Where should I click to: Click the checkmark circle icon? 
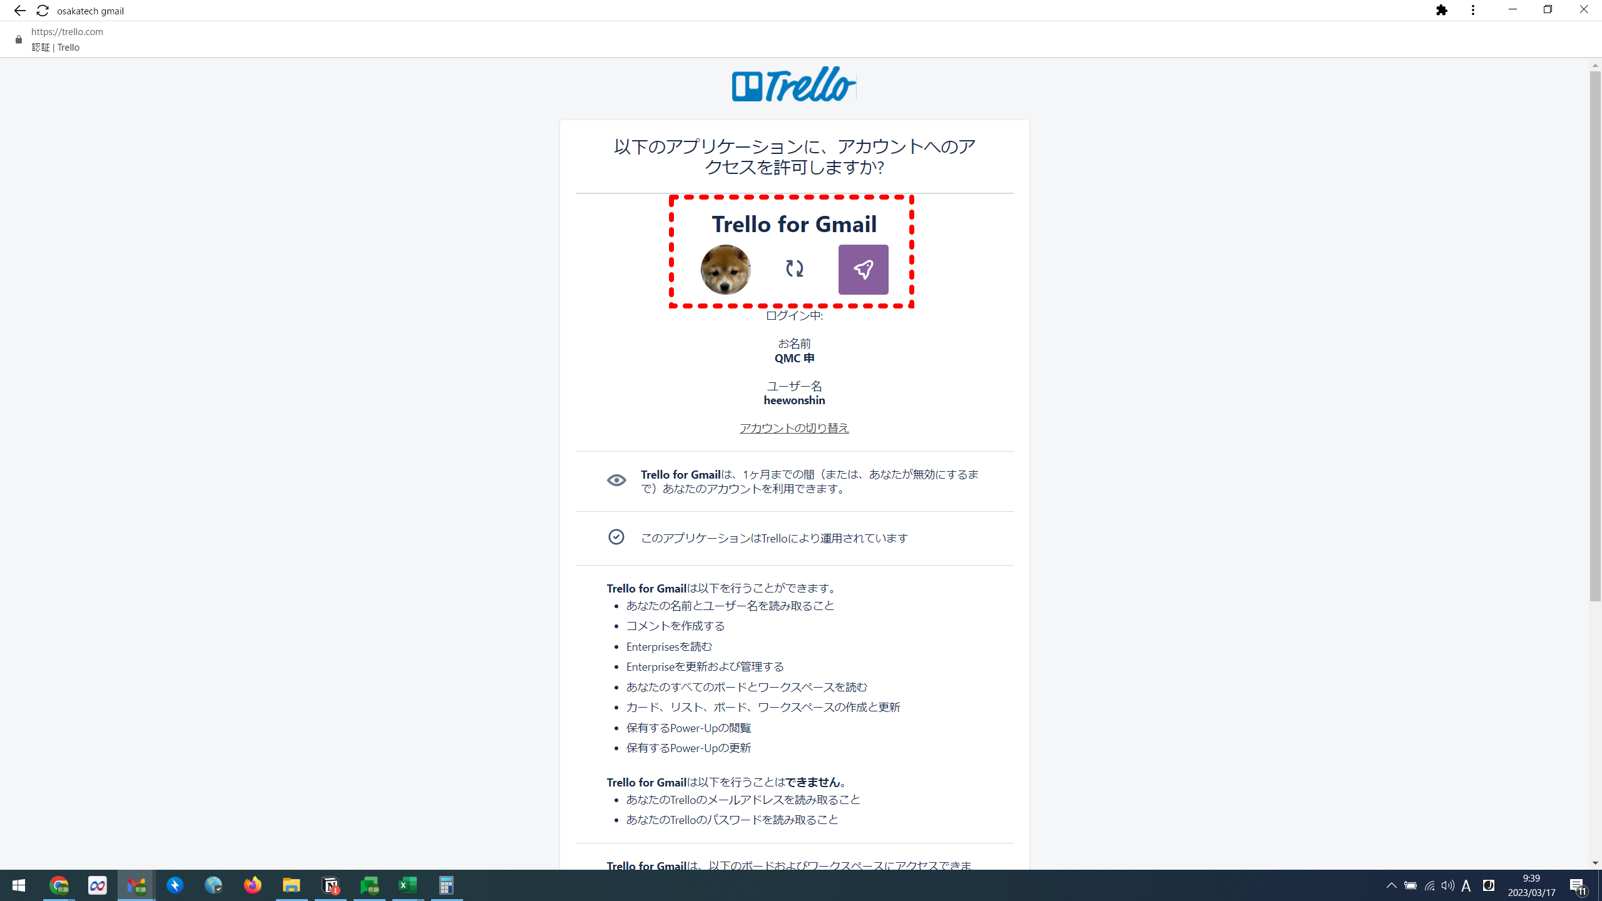click(x=616, y=537)
